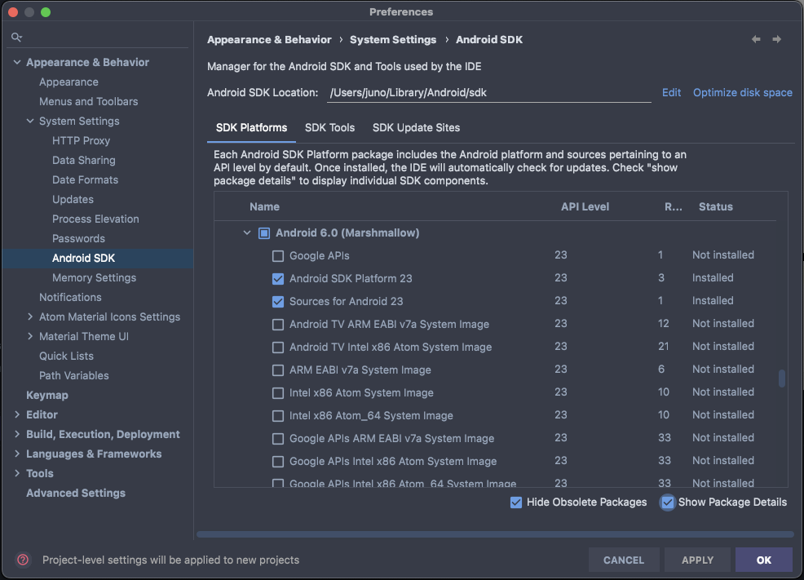Open Date Formats settings
The width and height of the screenshot is (804, 580).
tap(85, 180)
